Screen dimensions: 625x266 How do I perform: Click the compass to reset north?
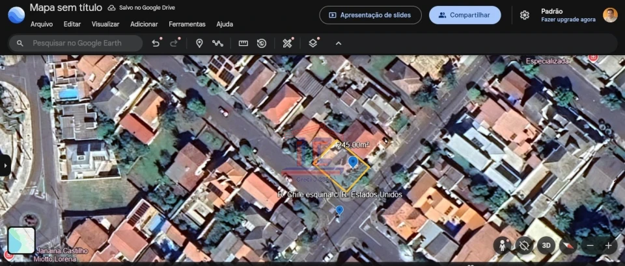click(x=568, y=245)
